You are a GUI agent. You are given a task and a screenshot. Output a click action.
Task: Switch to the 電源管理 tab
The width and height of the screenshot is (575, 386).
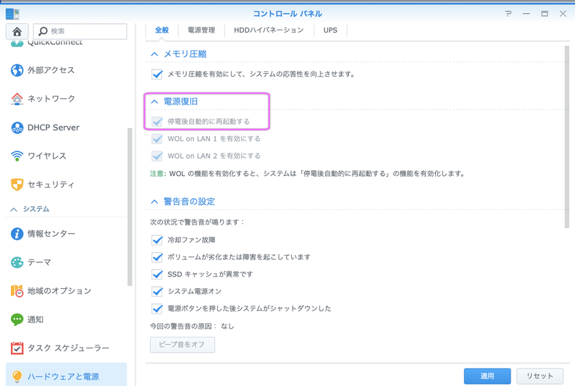[201, 30]
